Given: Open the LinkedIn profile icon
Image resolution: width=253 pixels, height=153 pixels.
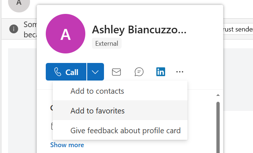Looking at the screenshot, I should click(160, 72).
